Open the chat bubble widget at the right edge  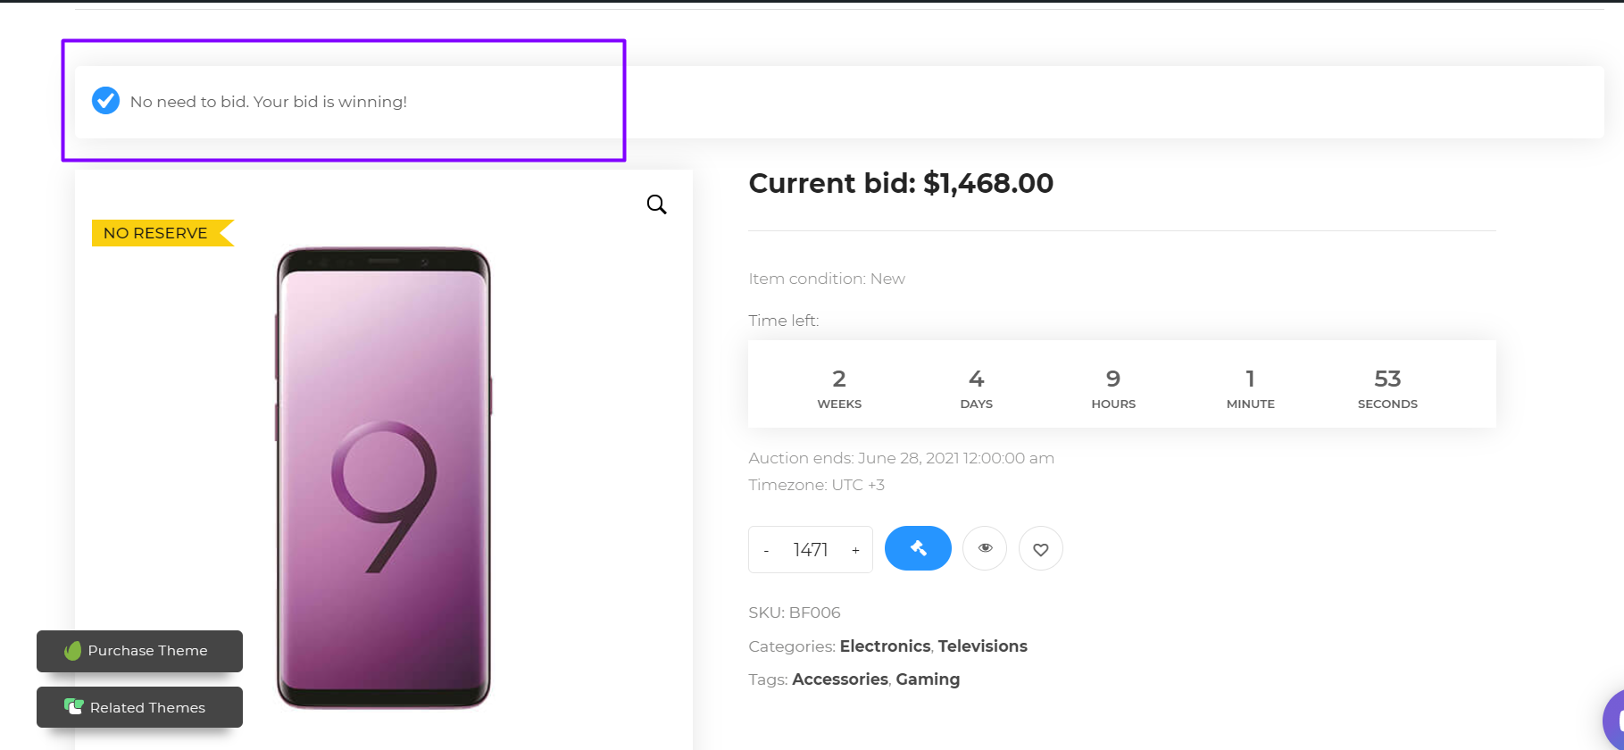coord(1614,719)
